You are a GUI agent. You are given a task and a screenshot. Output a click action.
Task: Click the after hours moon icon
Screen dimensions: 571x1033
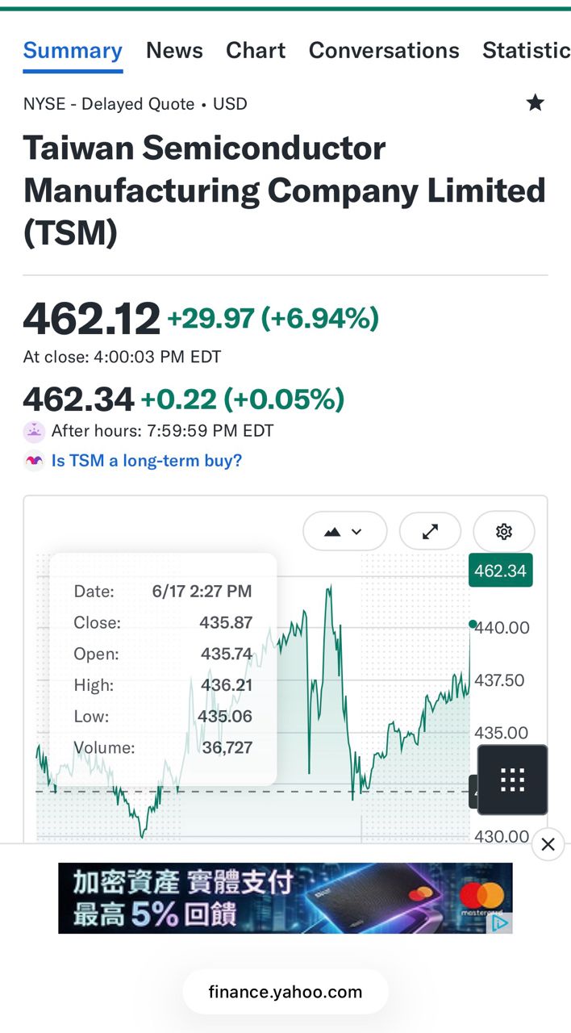tap(34, 431)
